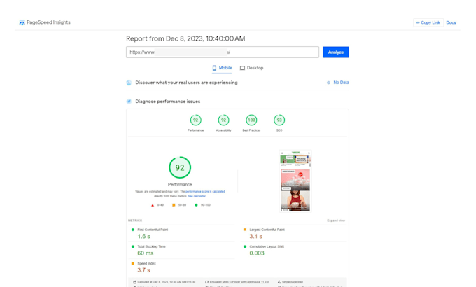
Task: Click the calendar icon beside Captured at
Action: 135,282
